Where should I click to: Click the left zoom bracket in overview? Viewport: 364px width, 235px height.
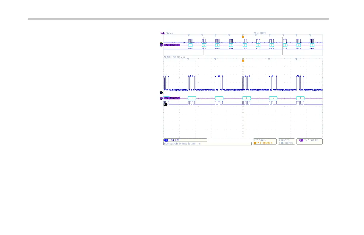pos(203,46)
